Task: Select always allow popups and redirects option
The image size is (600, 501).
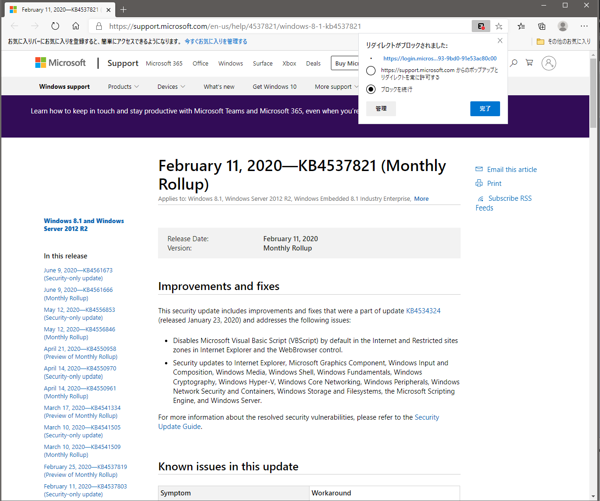Action: click(371, 71)
